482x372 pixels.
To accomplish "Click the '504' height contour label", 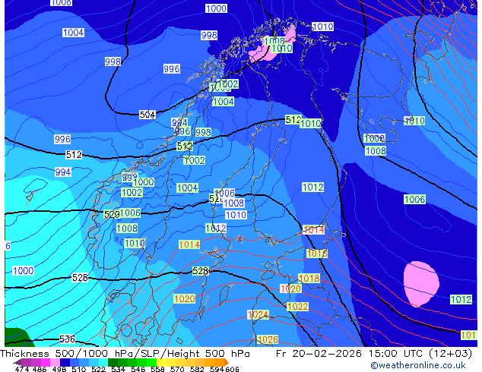I will (x=147, y=115).
